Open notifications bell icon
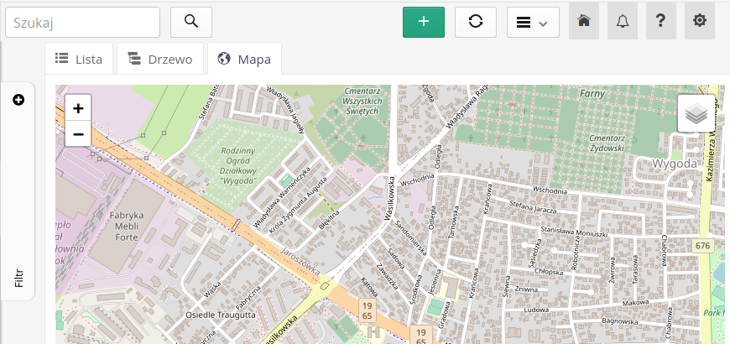This screenshot has width=730, height=344. coord(622,22)
